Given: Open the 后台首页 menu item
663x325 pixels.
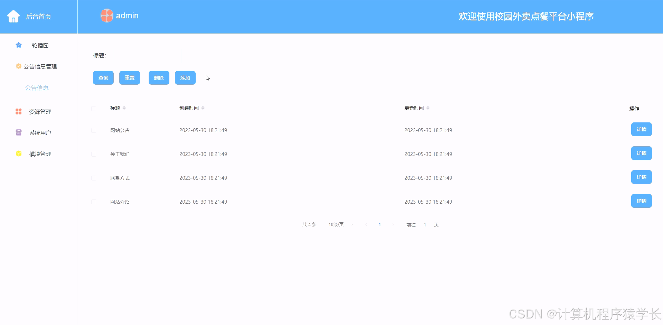Looking at the screenshot, I should (x=38, y=17).
